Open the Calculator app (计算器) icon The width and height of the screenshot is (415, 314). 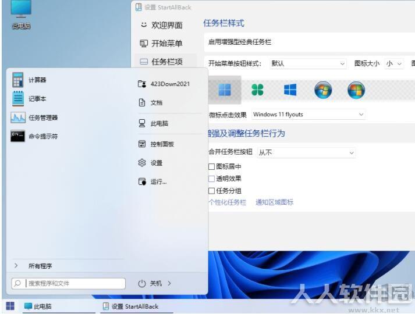click(17, 80)
